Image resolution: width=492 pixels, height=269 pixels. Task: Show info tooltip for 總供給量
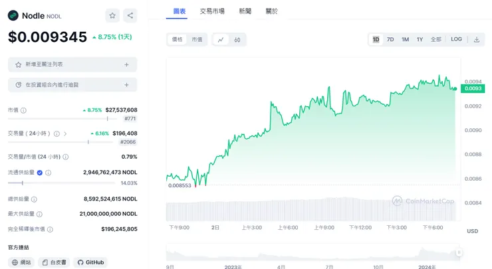34,199
